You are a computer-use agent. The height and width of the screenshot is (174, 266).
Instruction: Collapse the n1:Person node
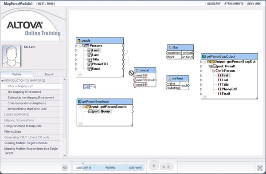(213, 71)
